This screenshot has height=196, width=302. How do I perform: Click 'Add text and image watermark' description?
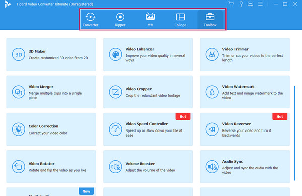pos(253,95)
